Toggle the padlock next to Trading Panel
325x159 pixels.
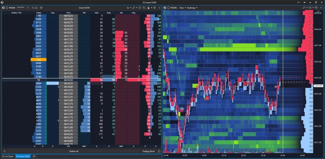tap(159, 151)
